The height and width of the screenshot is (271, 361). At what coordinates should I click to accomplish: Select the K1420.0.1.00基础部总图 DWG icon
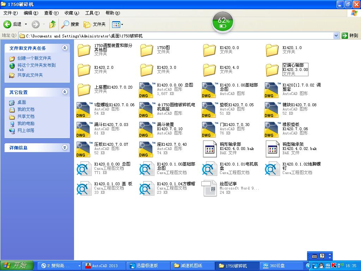point(209,90)
